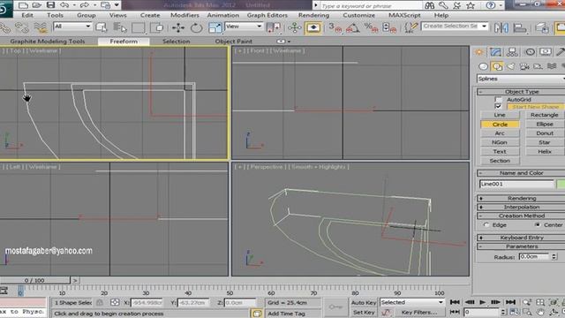This screenshot has height=318, width=565.
Task: Select the Scale transform tool
Action: [x=215, y=27]
